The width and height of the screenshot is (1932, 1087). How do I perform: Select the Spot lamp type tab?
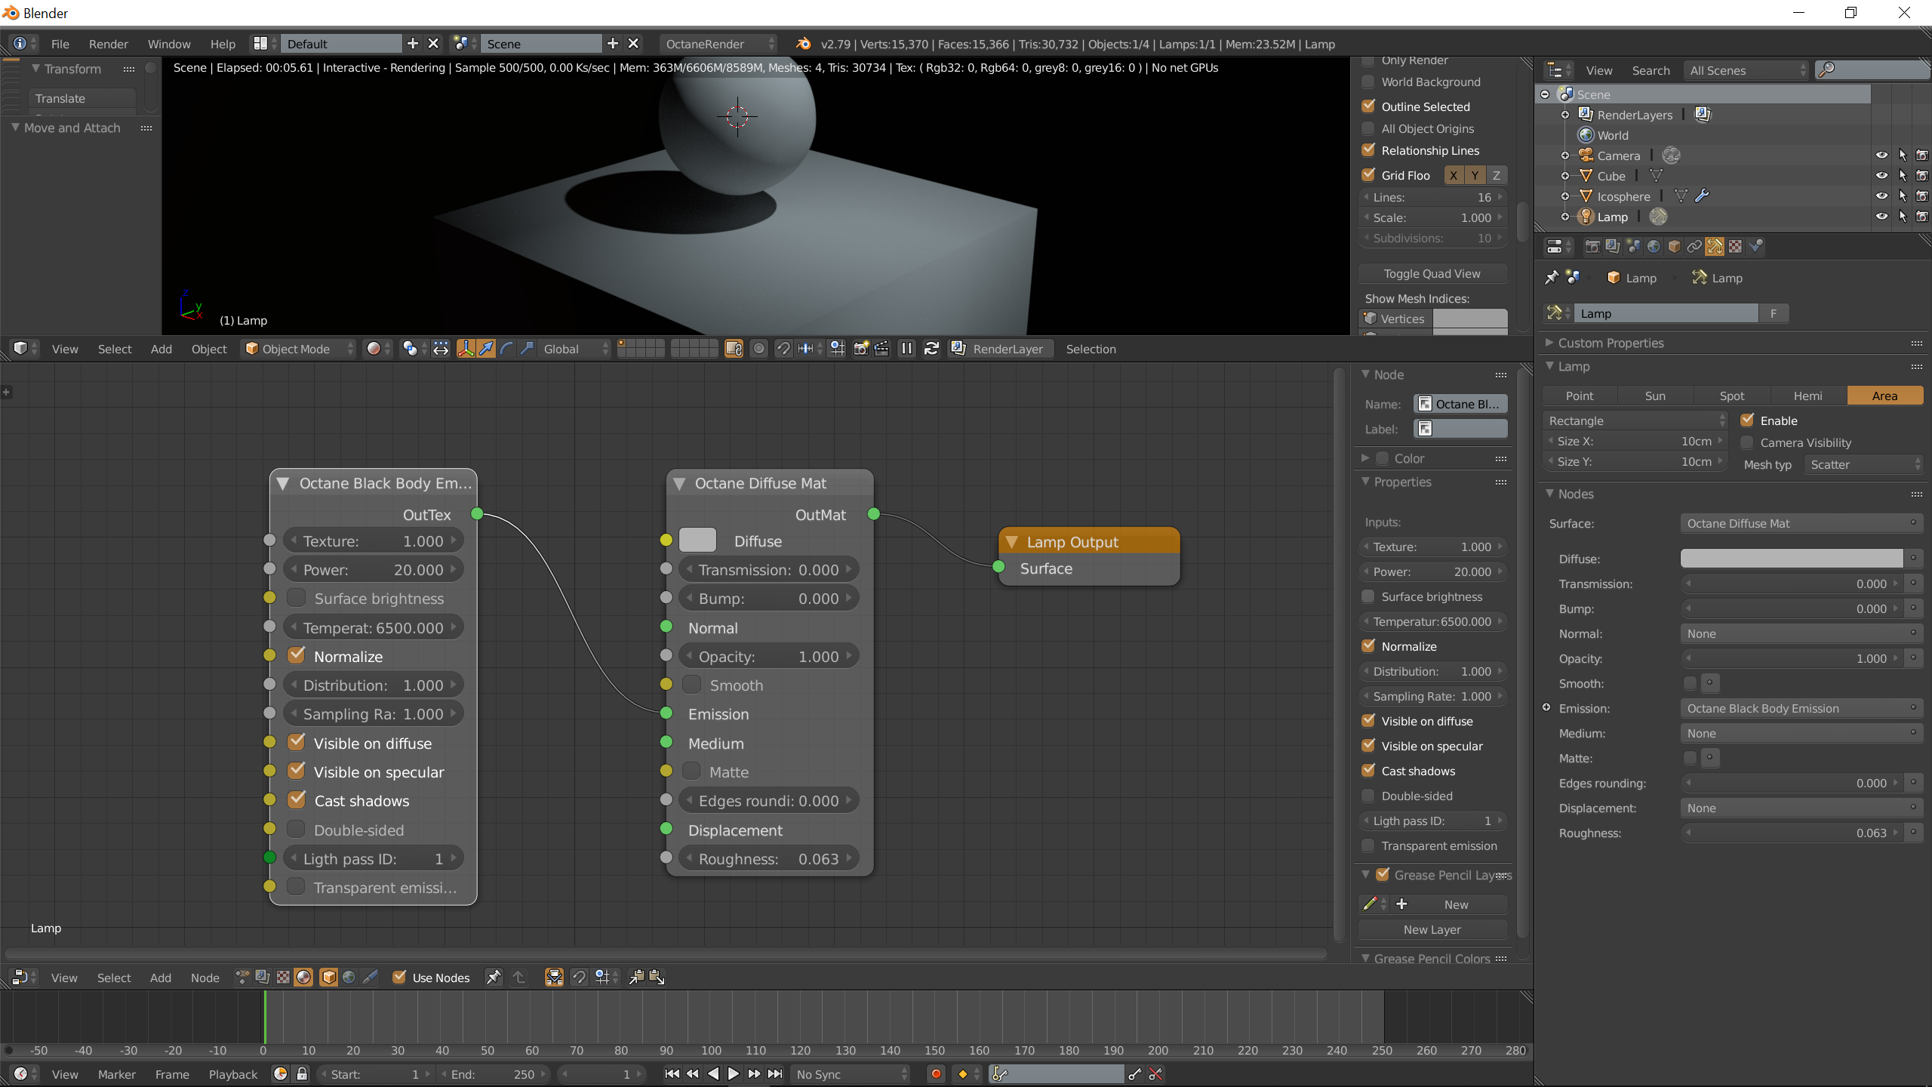point(1731,396)
